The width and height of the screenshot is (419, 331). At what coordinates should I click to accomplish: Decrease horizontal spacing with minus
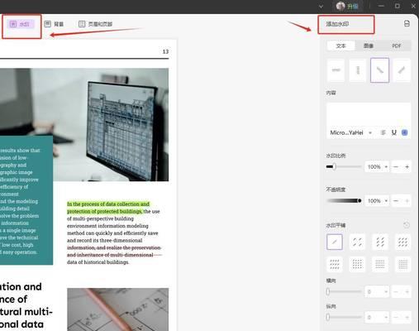[396, 291]
